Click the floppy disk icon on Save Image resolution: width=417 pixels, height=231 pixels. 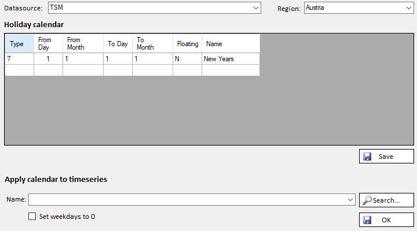tap(367, 157)
